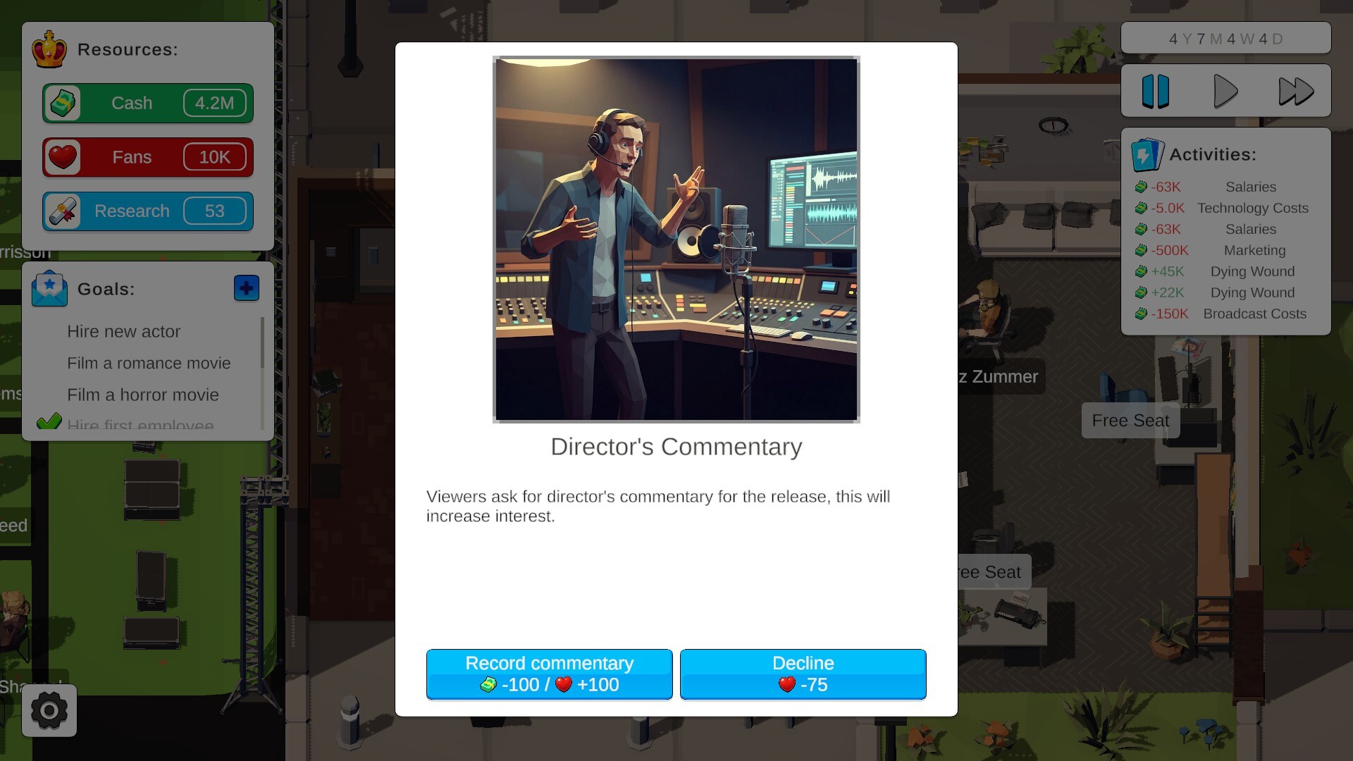Screen dimensions: 1353x761
Task: Open the settings gear
Action: click(x=49, y=710)
